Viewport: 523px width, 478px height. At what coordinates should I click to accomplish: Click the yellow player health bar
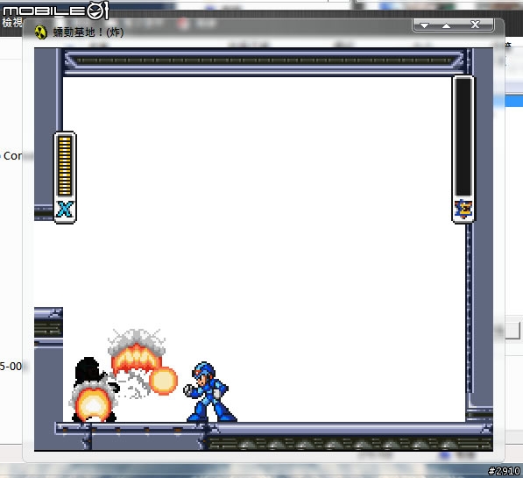[x=65, y=166]
